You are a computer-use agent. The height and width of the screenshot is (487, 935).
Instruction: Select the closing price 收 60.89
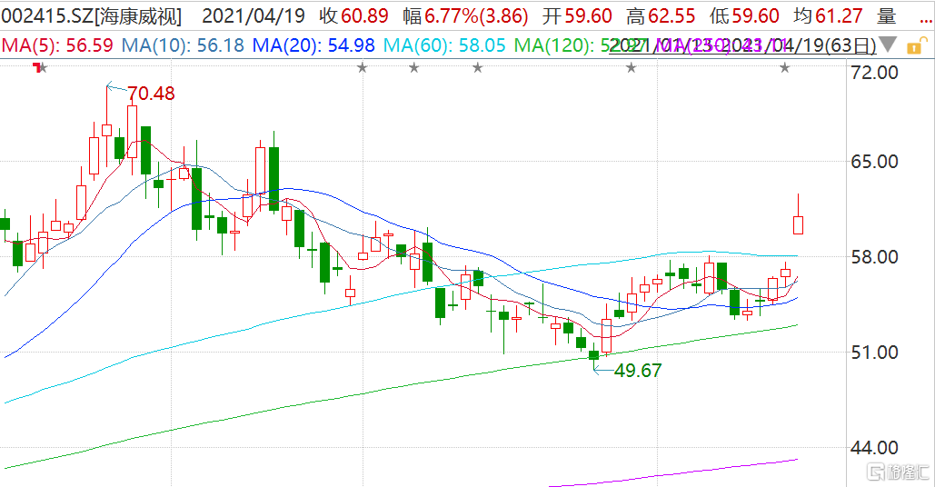point(353,16)
